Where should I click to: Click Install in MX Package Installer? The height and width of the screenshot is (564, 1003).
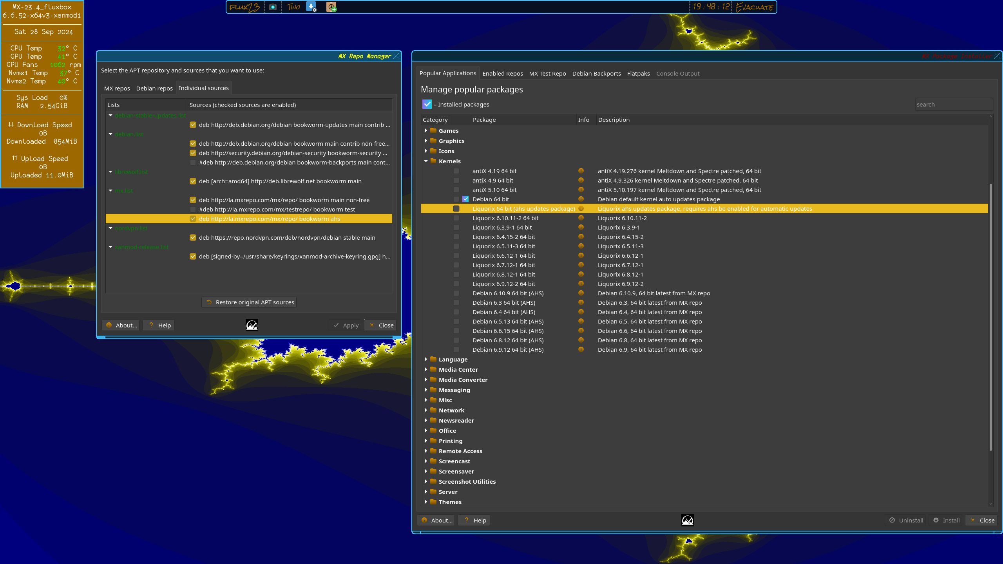click(946, 521)
